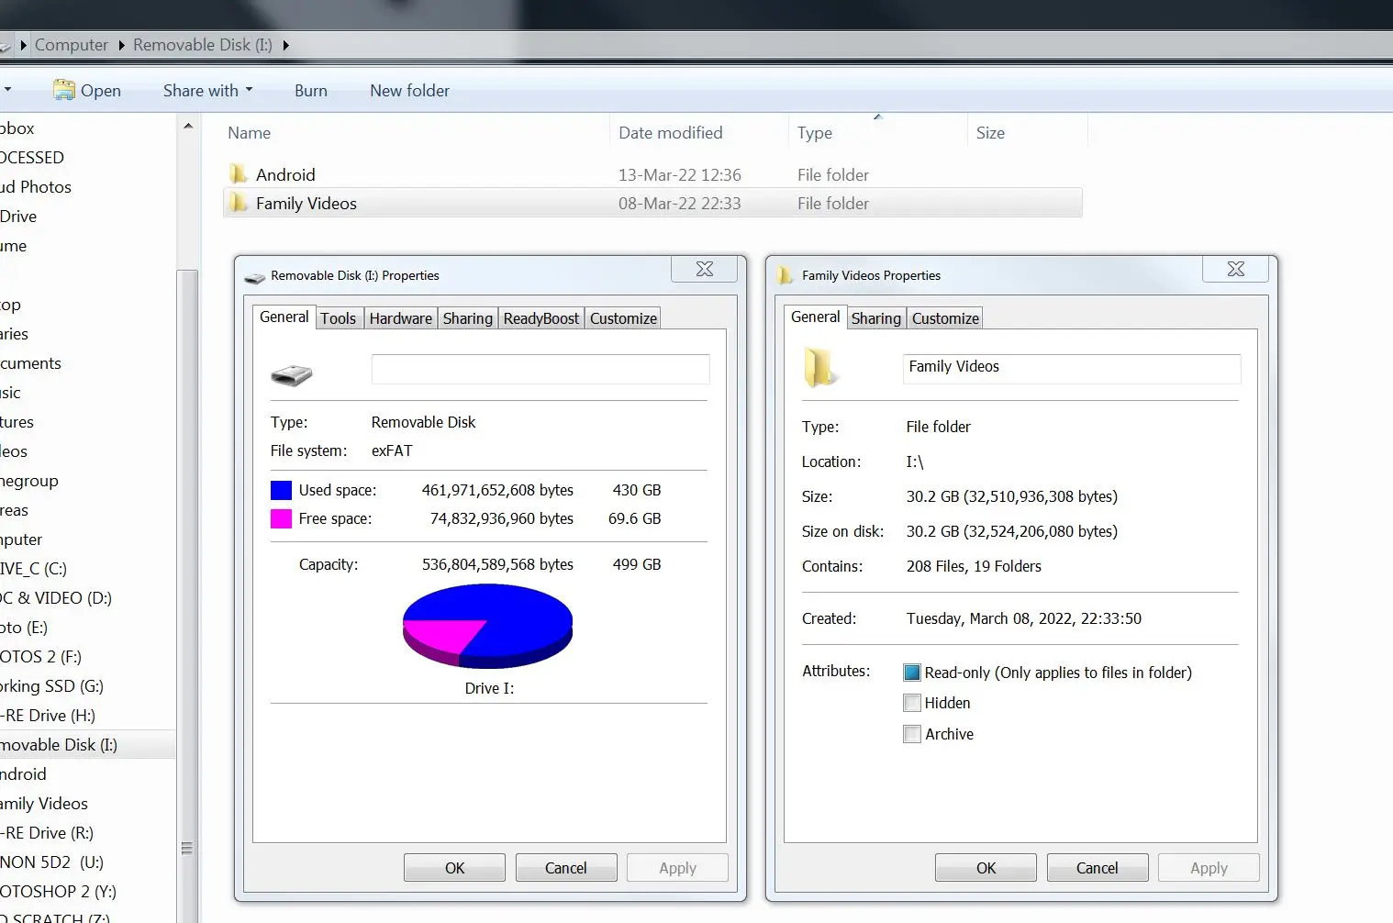Select the (F:) drive in navigation pane
Screen dimensions: 1393x923
[x=40, y=656]
